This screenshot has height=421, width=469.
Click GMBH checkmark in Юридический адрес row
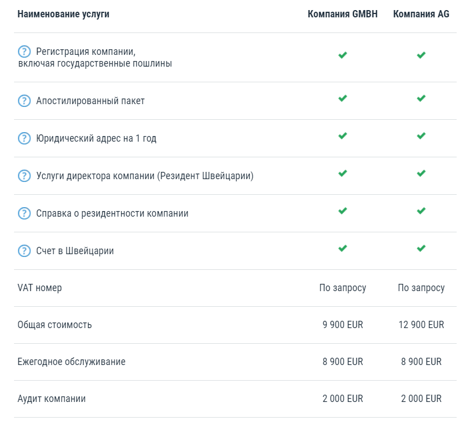(342, 135)
